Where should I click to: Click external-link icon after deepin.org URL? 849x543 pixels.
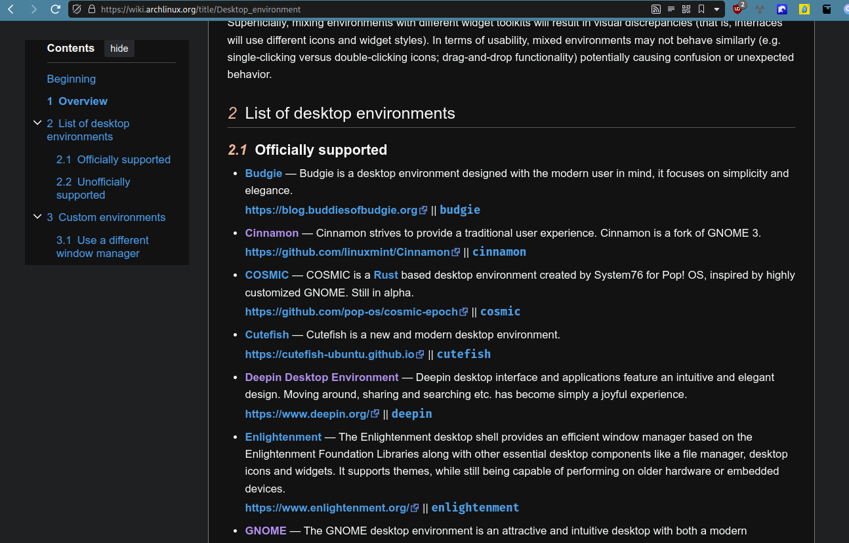coord(375,414)
